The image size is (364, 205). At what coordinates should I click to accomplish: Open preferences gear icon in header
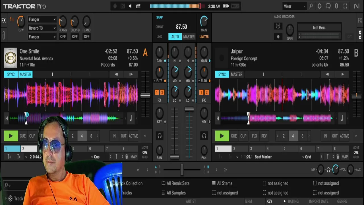coord(320,6)
